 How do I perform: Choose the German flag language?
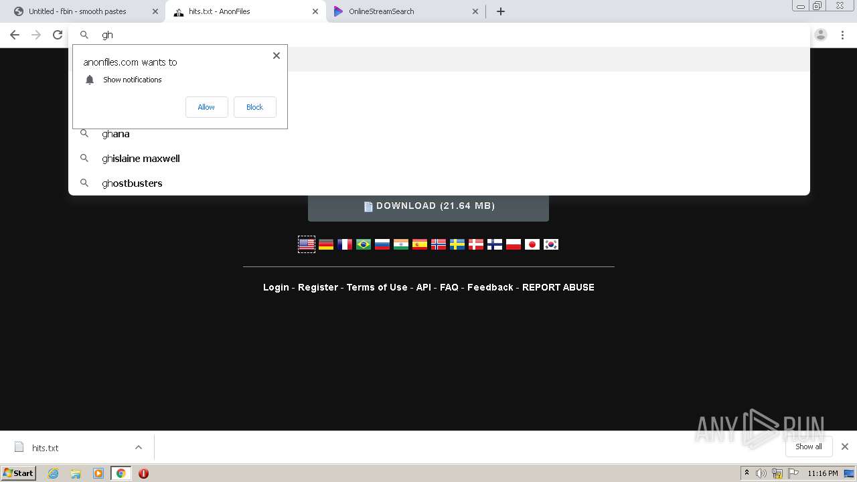click(x=326, y=244)
